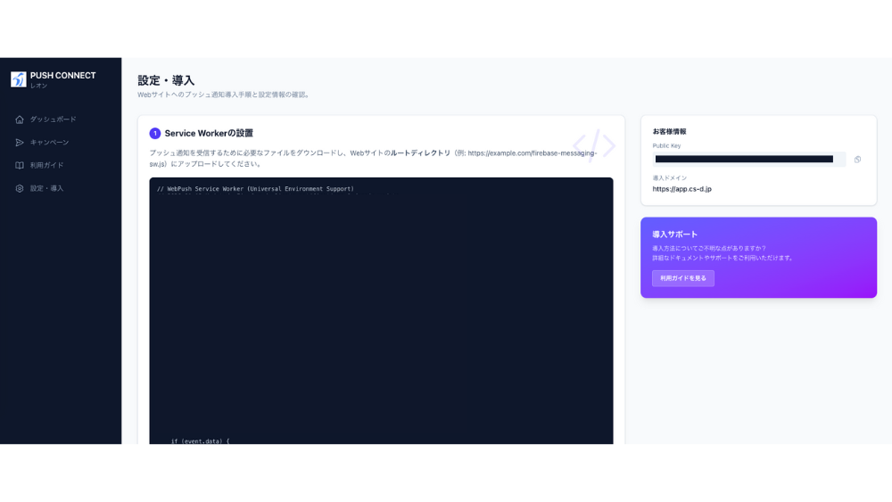
Task: Click the https://app.cs-d.jp domain text
Action: tap(682, 189)
